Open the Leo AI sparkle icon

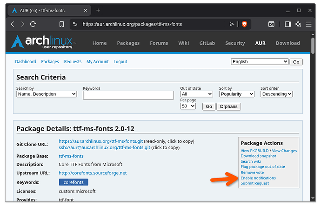click(x=298, y=24)
